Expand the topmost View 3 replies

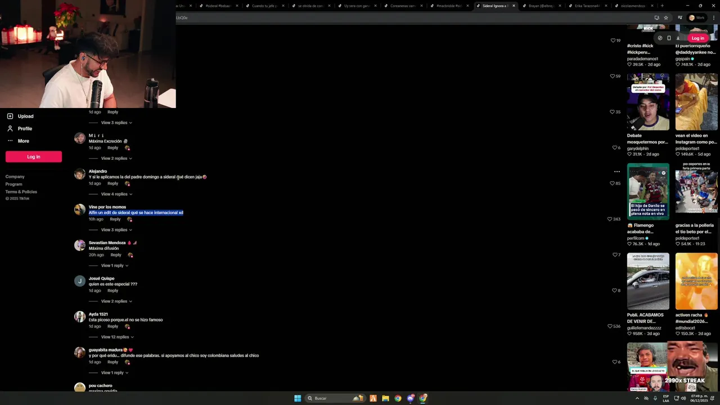[116, 123]
